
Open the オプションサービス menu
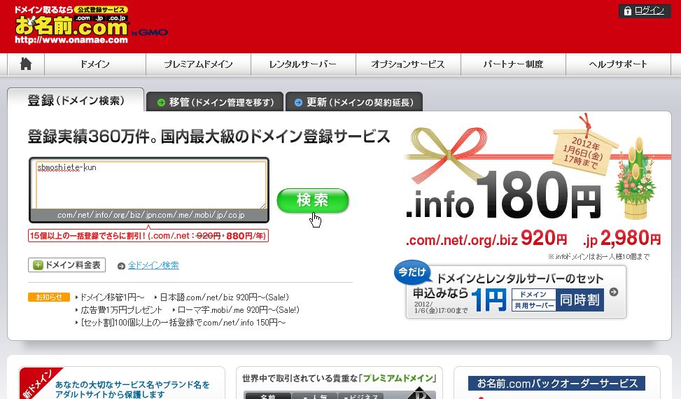coord(408,64)
